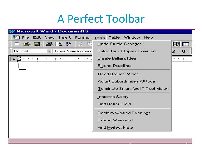202x151 pixels.
Task: Open the Help menu
Action: 148,37
